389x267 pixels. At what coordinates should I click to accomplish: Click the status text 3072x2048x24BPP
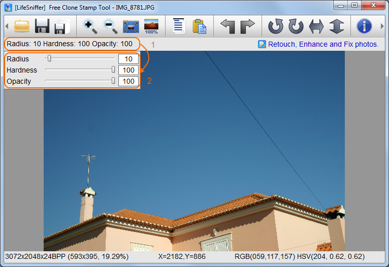tap(35, 256)
